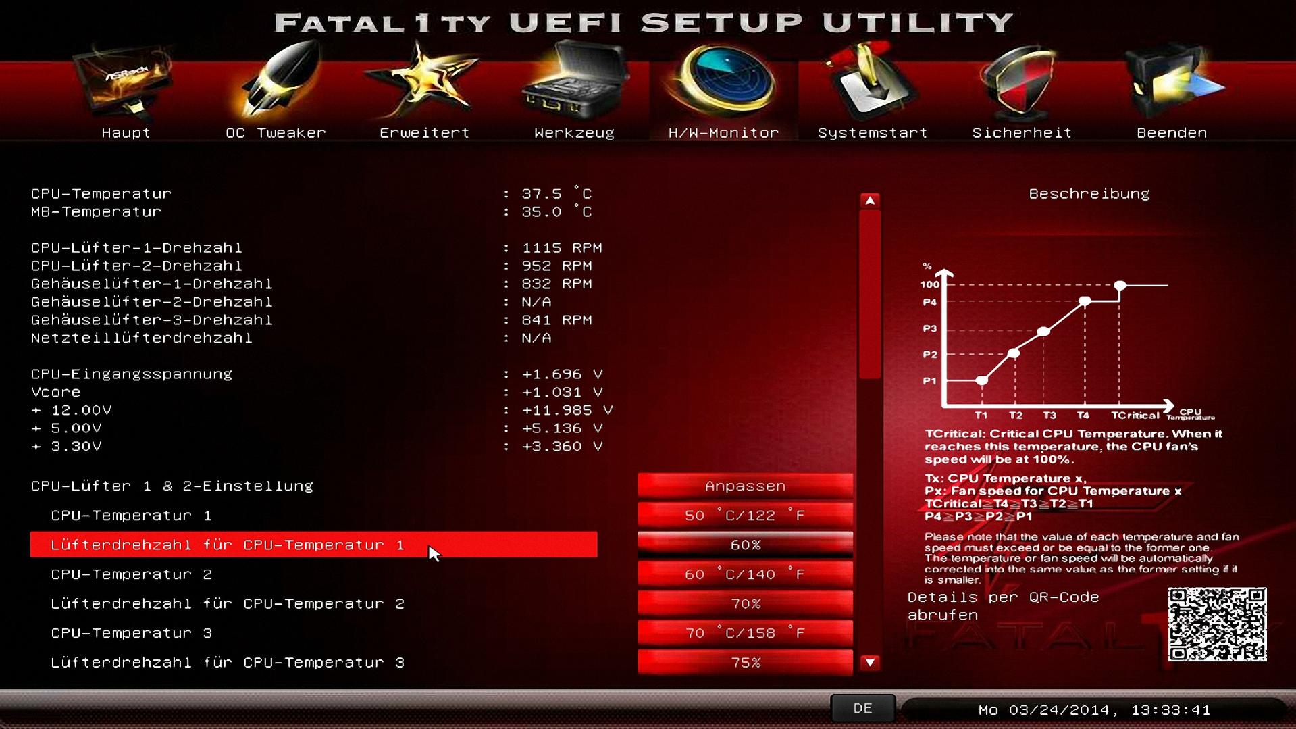The height and width of the screenshot is (729, 1296).
Task: Click the CPU-Temperatur reading label
Action: [x=101, y=194]
